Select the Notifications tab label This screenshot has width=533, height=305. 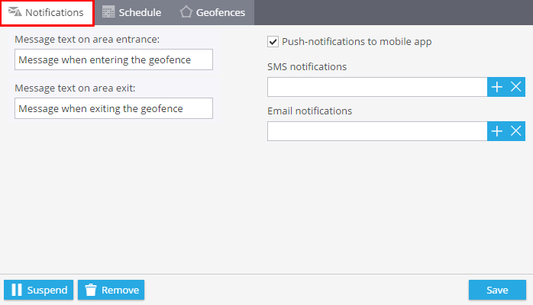[x=54, y=12]
